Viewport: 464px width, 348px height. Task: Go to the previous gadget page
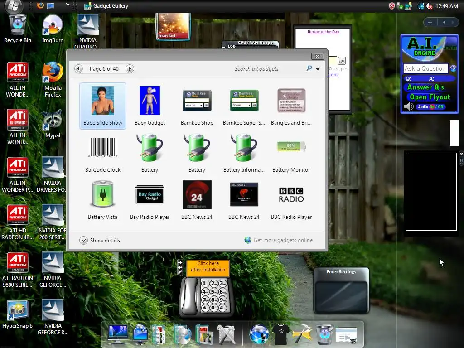pyautogui.click(x=78, y=69)
